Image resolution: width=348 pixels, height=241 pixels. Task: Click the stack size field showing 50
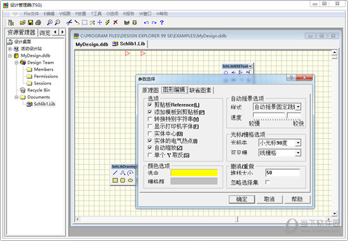click(283, 173)
